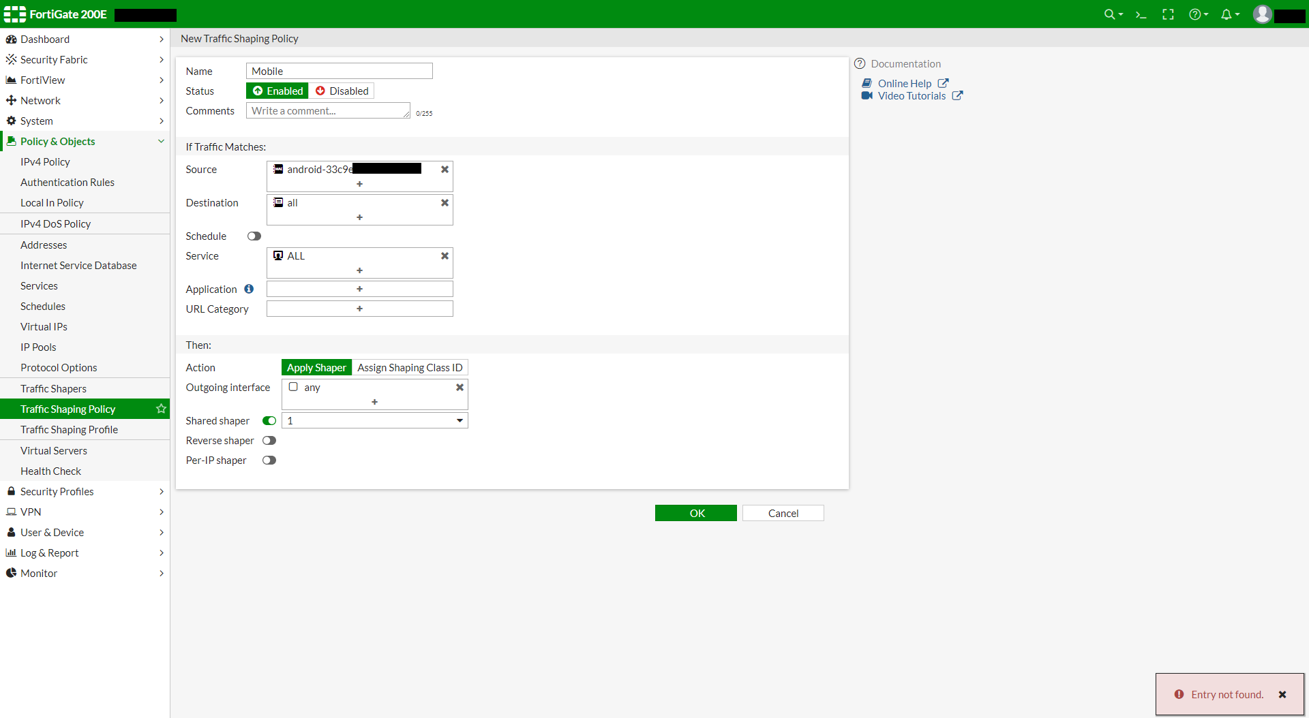Favorite Traffic Shaping Policy with star

coord(161,409)
